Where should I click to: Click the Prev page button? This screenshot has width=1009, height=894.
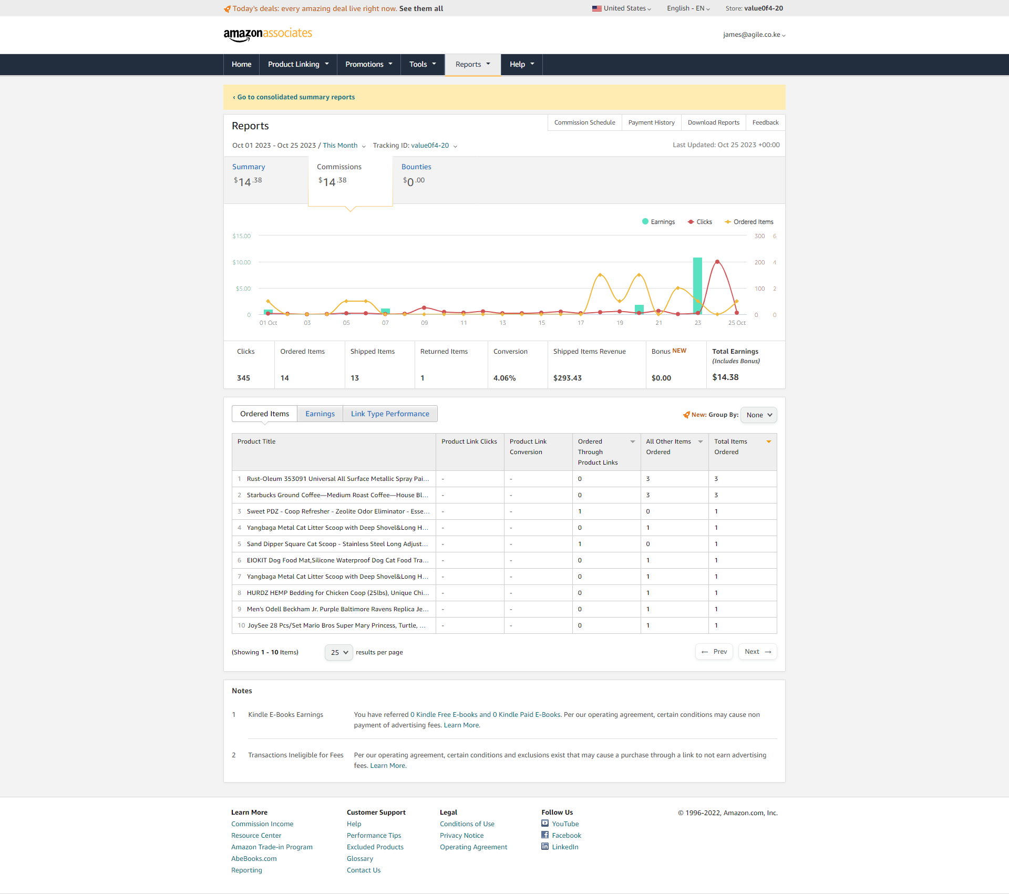click(x=714, y=652)
